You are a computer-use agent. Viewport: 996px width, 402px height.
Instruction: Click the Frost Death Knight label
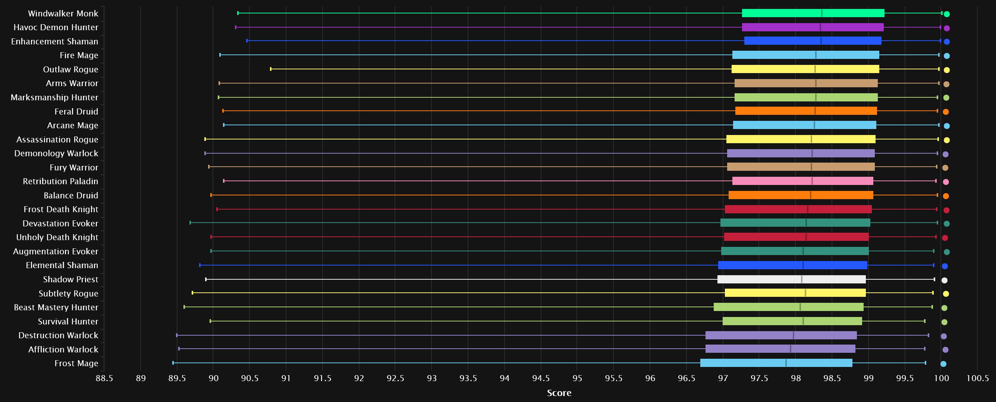pos(61,210)
